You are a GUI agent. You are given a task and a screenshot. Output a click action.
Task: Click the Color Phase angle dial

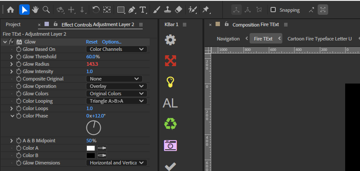93,128
